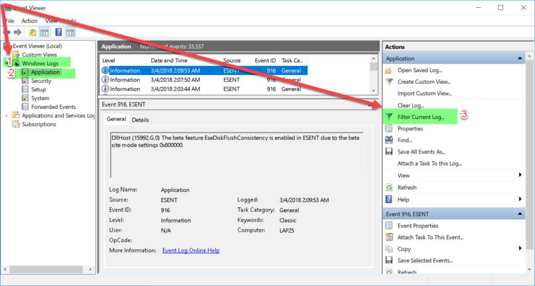Switch to the General tab
The image size is (535, 286).
116,120
